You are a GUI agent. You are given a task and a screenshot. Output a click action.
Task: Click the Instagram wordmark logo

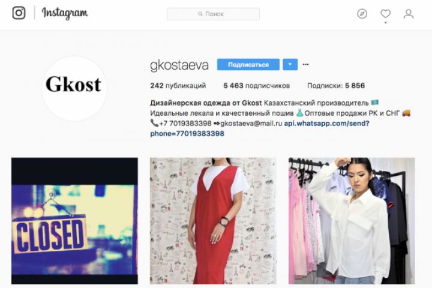(x=65, y=13)
